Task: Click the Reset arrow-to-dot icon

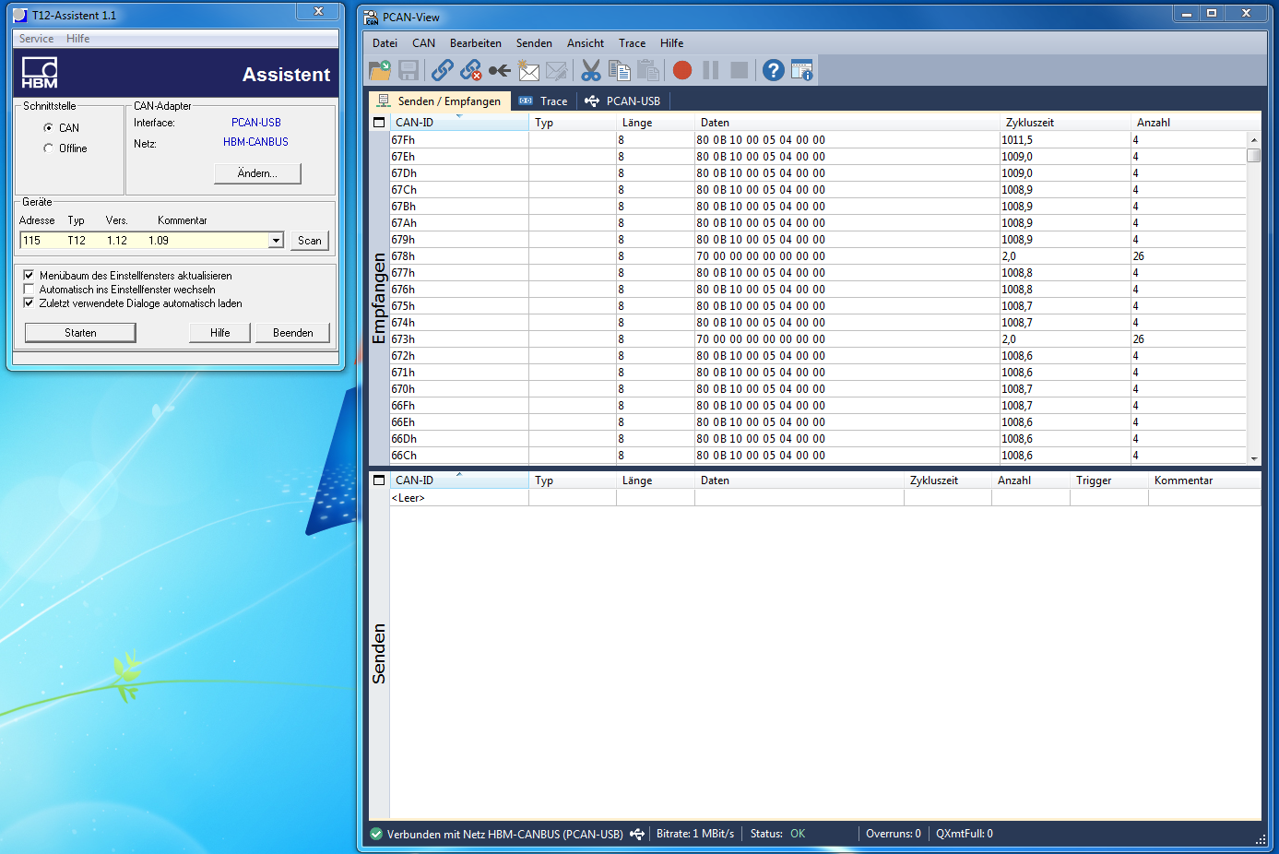Action: (500, 70)
